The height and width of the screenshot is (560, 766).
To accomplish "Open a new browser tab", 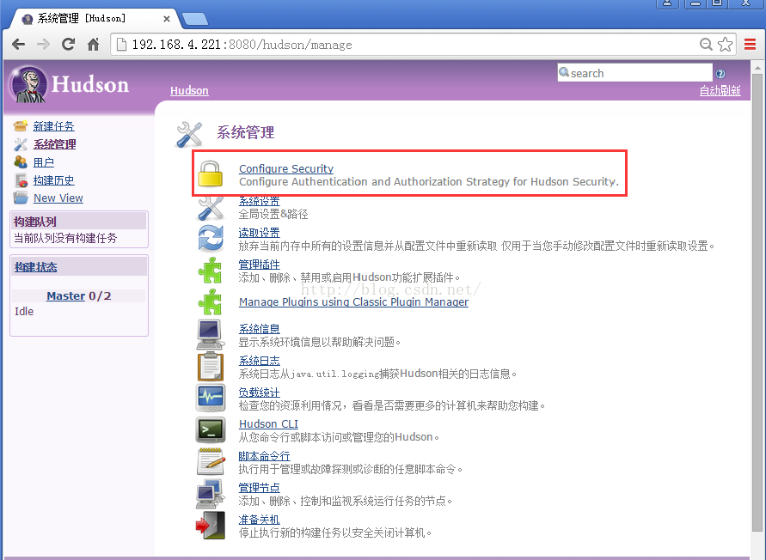I will tap(195, 20).
